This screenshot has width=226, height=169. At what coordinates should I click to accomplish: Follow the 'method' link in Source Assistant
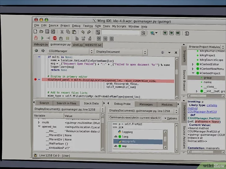coord(192,108)
